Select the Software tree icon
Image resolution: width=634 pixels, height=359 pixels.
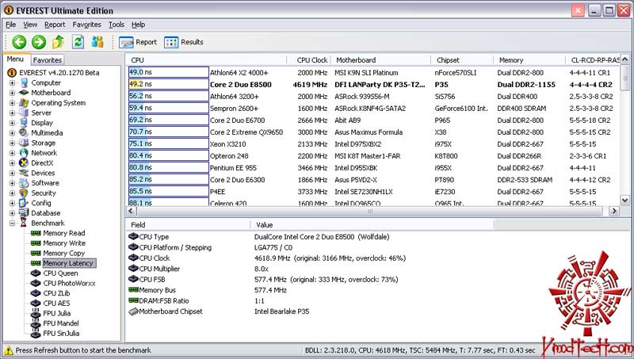[x=25, y=183]
